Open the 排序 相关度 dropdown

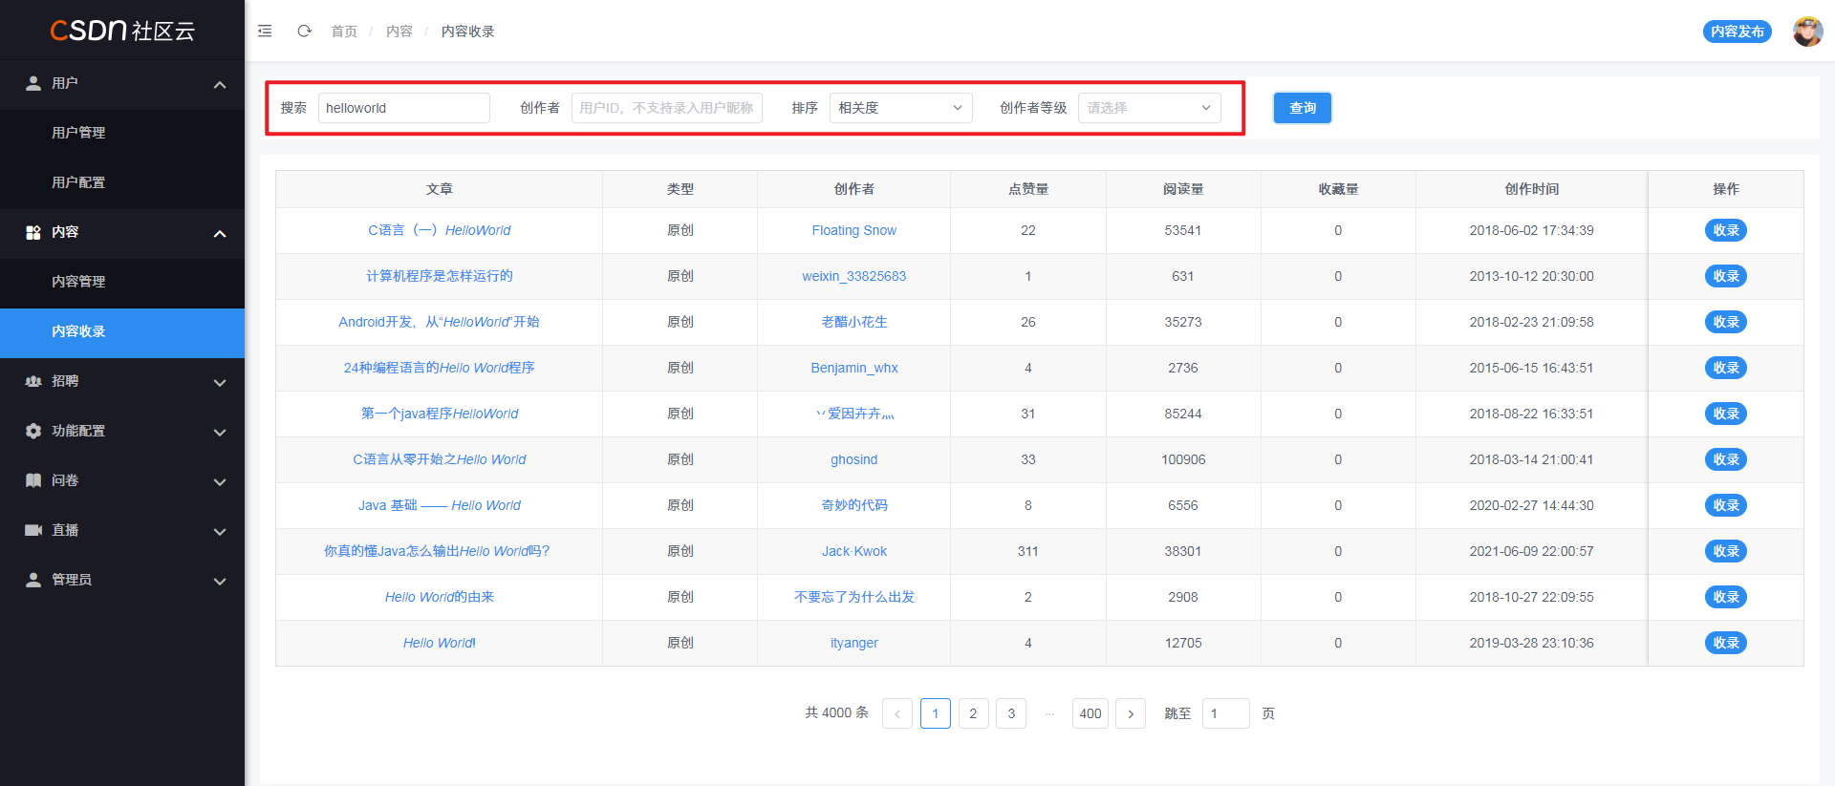899,108
